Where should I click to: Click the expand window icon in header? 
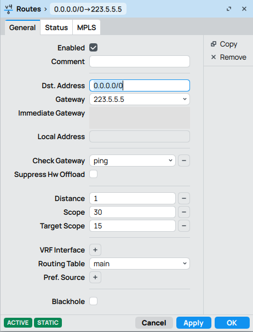(x=229, y=9)
